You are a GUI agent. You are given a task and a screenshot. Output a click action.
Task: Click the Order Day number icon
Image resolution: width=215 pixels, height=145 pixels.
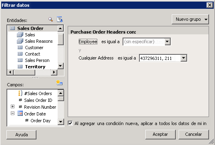[x=27, y=120]
